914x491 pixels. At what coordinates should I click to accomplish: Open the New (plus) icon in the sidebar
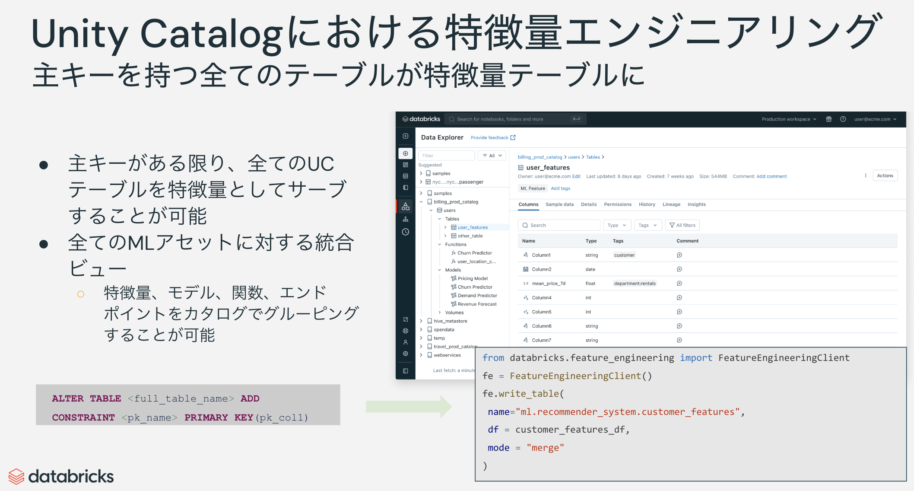pyautogui.click(x=405, y=153)
